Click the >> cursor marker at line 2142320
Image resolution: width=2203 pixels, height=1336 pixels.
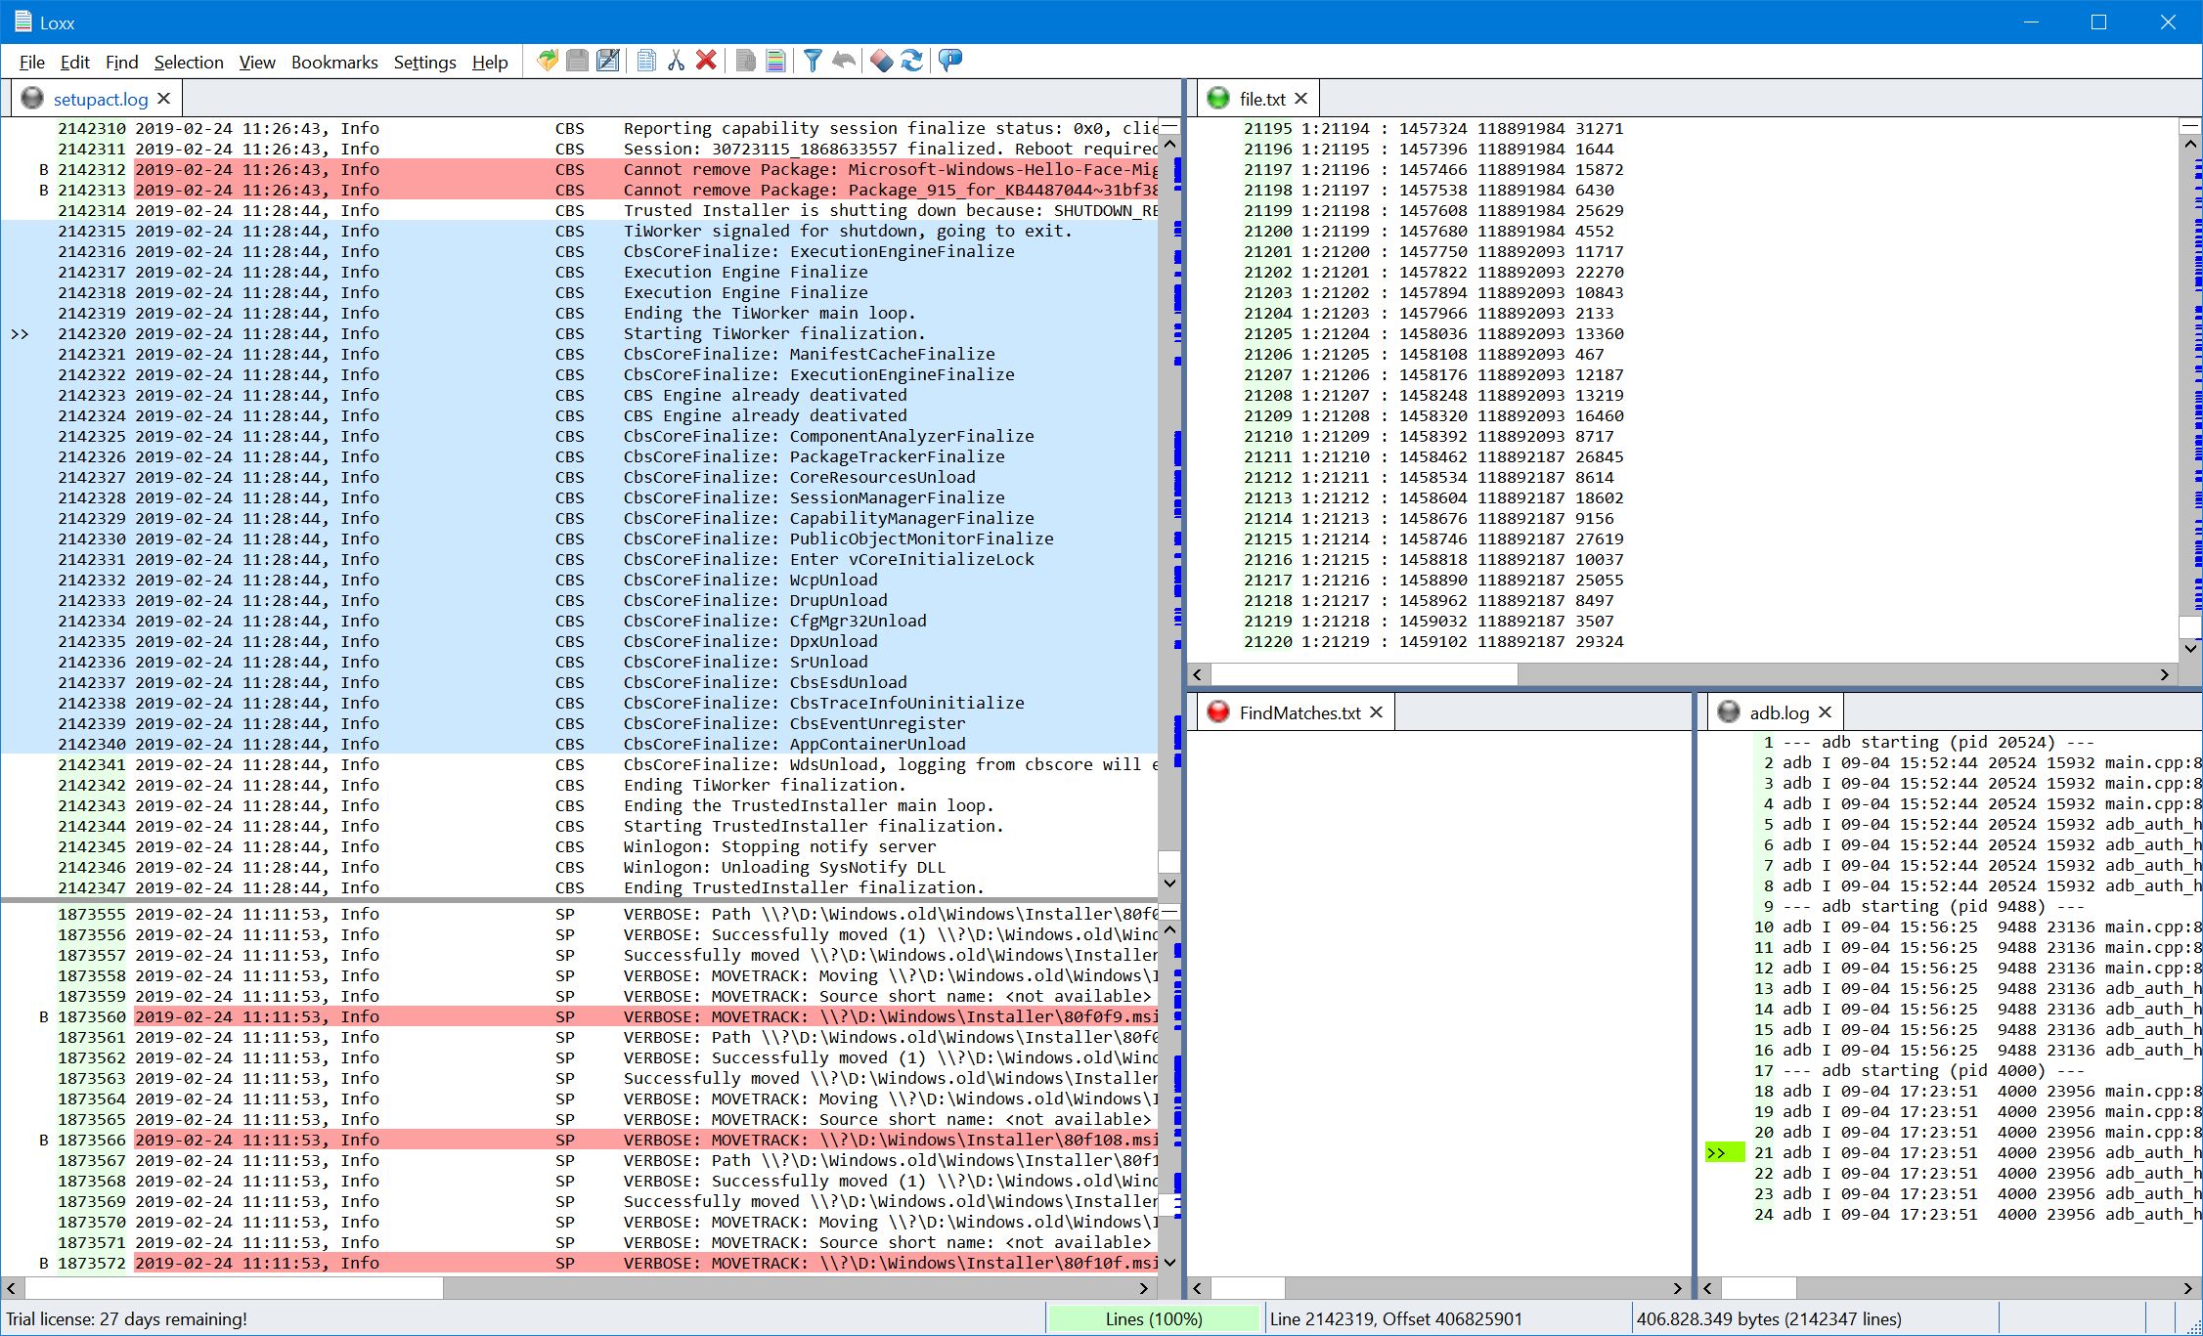pyautogui.click(x=20, y=334)
